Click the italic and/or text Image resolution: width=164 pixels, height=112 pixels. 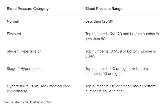(x=137, y=86)
